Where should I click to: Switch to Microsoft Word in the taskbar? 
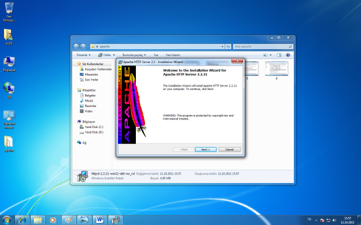pyautogui.click(x=99, y=219)
